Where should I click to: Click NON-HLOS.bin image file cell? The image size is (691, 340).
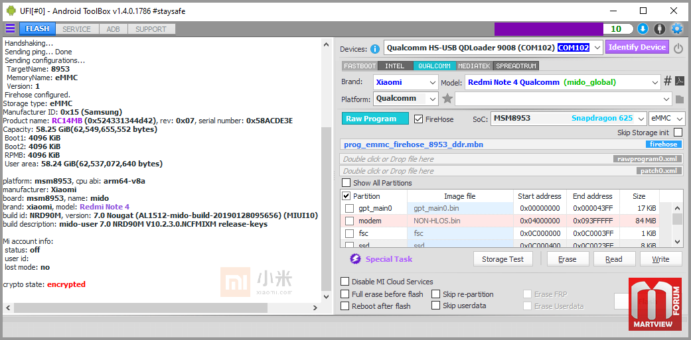460,221
